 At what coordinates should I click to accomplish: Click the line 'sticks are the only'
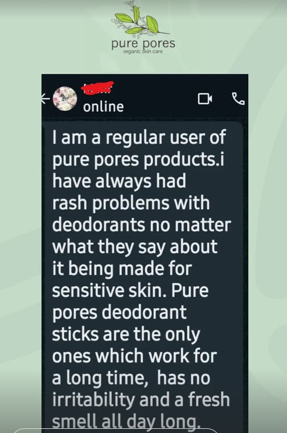point(126,335)
